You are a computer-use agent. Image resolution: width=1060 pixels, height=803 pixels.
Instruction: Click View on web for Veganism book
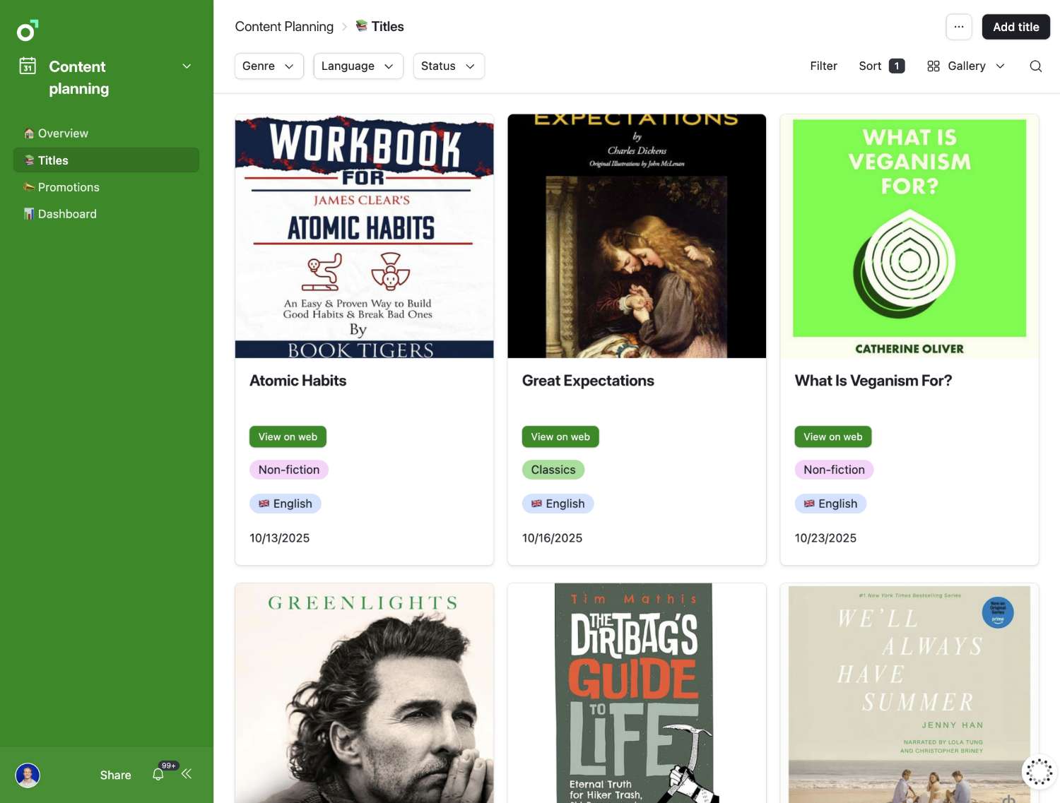click(x=832, y=436)
